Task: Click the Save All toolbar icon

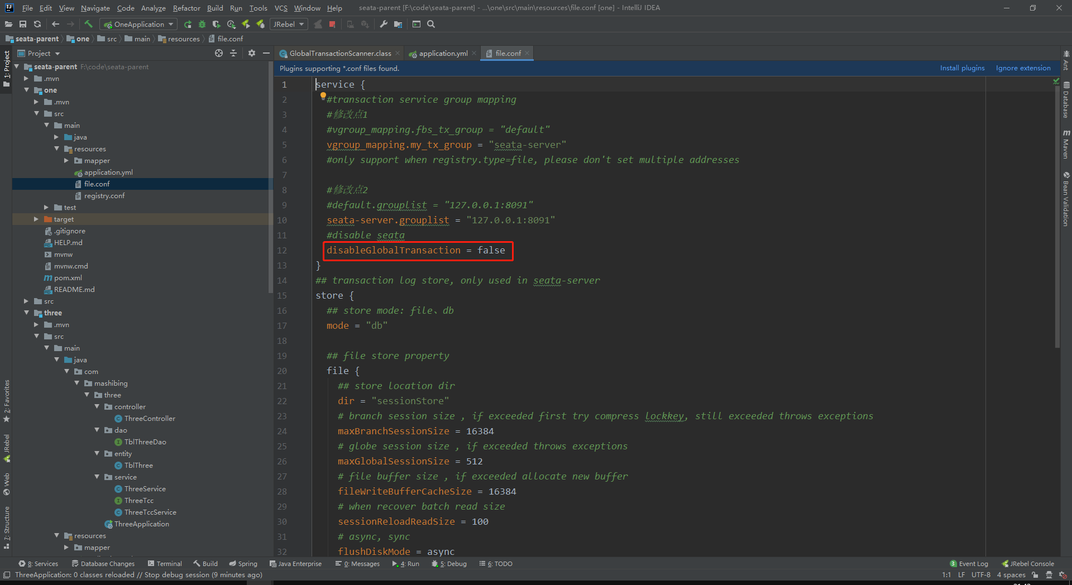Action: pos(23,24)
